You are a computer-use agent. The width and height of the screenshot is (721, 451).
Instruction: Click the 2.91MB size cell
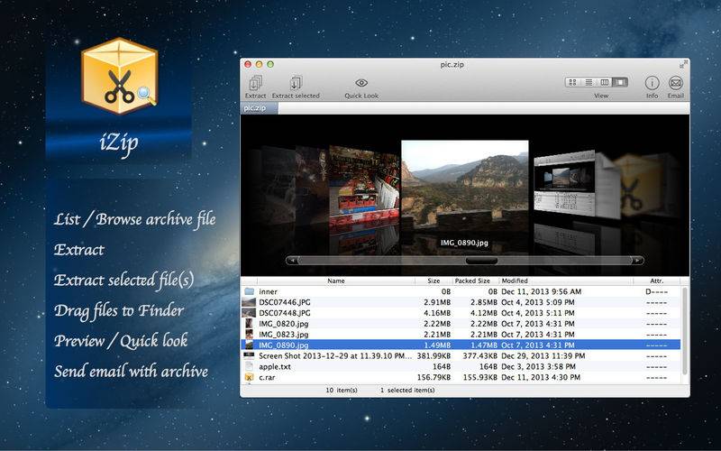[x=437, y=302]
